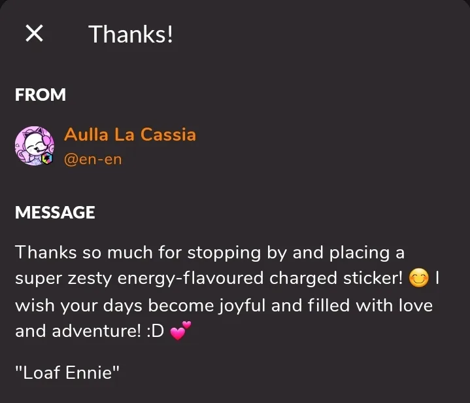Click the text "and adventure!"
Viewport: 470px width, 403px height.
point(78,331)
